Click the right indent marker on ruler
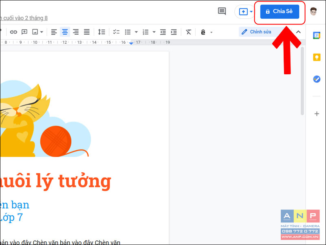Screen dimensions: 326x245 131,43
